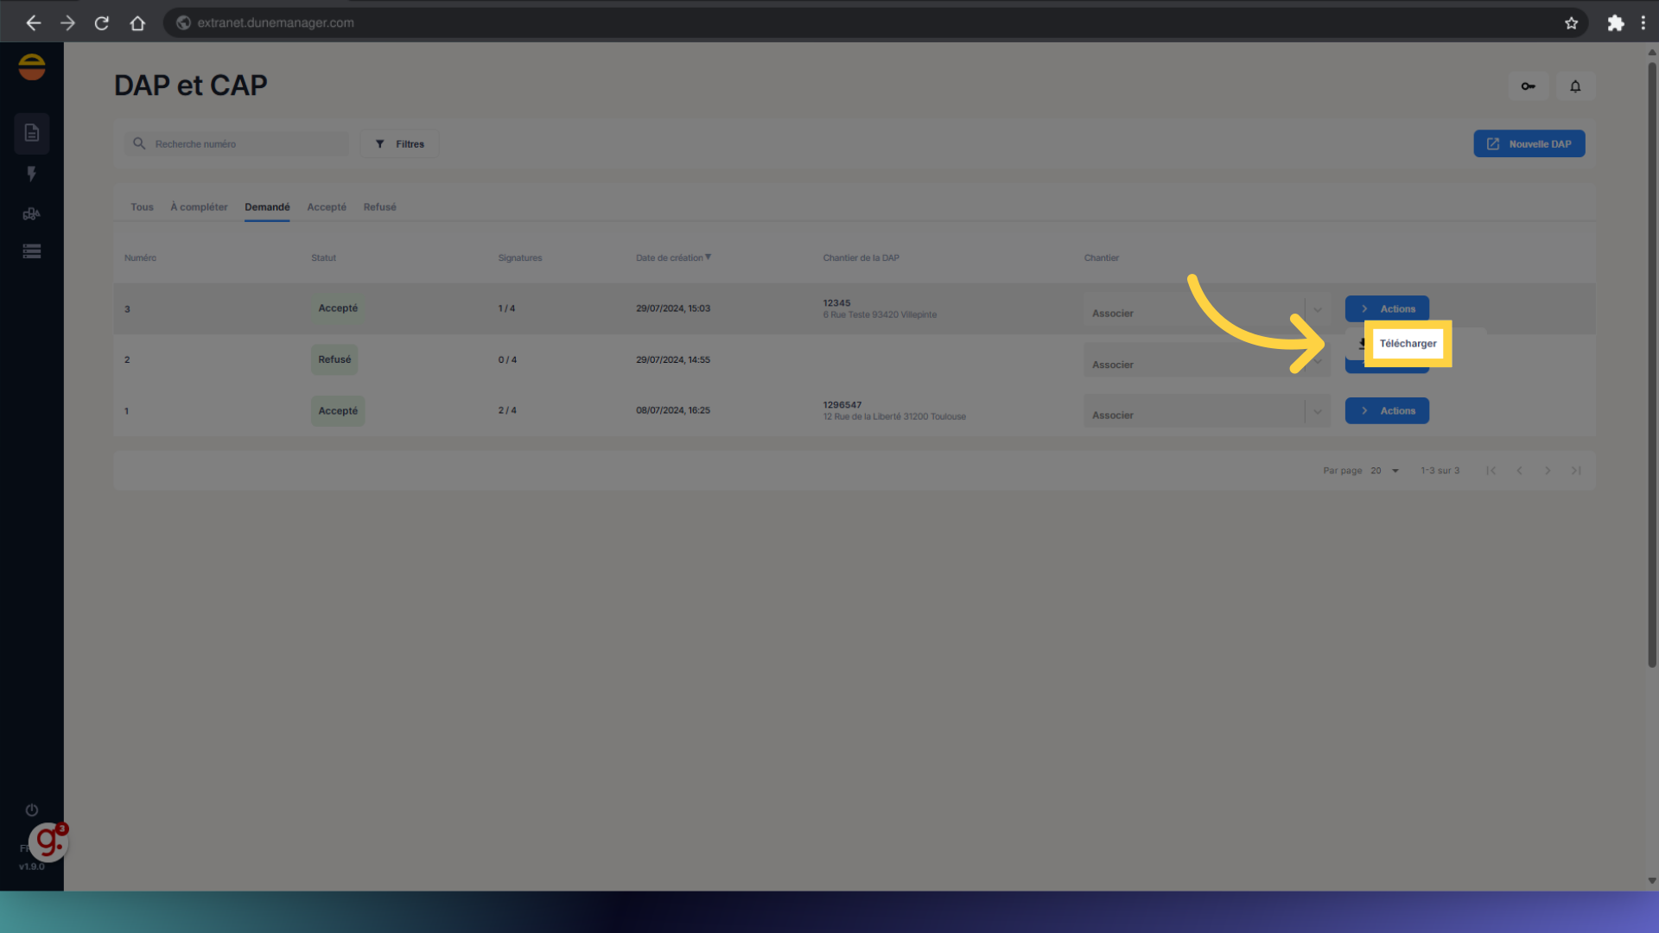Screen dimensions: 1659x933
Task: Open the documents icon in sidebar
Action: [x=32, y=133]
